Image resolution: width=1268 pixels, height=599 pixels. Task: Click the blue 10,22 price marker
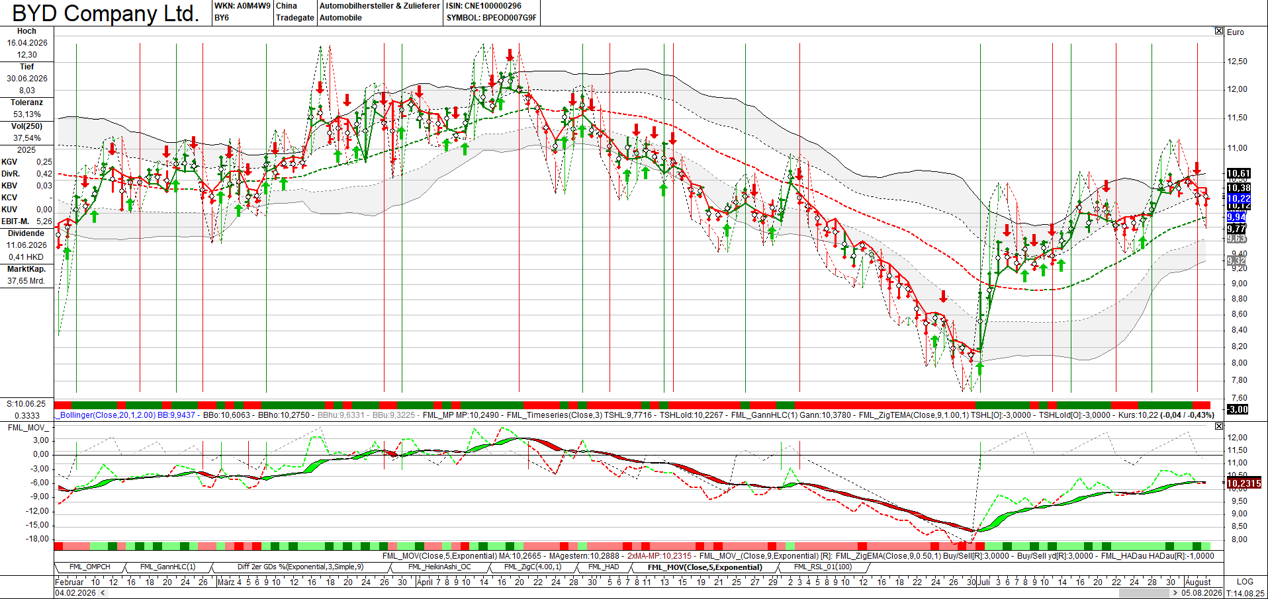1238,198
